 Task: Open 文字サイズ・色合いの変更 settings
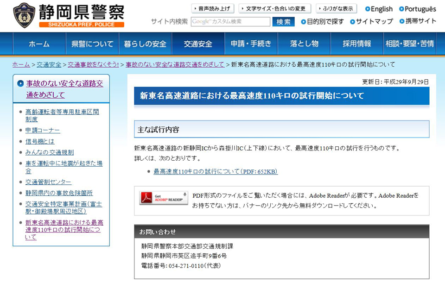(275, 9)
